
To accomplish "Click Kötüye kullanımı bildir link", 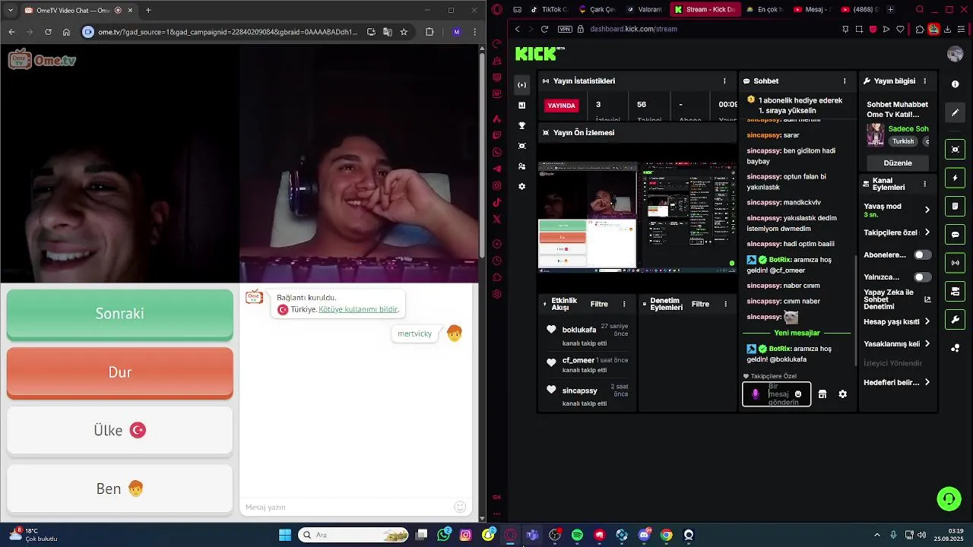I will [x=358, y=309].
